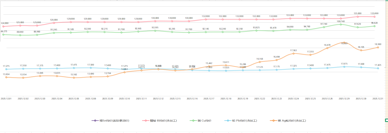Viewport: 388px width, 133px height.
Task: Click the purple 锡Sn均价 legend marker
Action: click(95, 120)
